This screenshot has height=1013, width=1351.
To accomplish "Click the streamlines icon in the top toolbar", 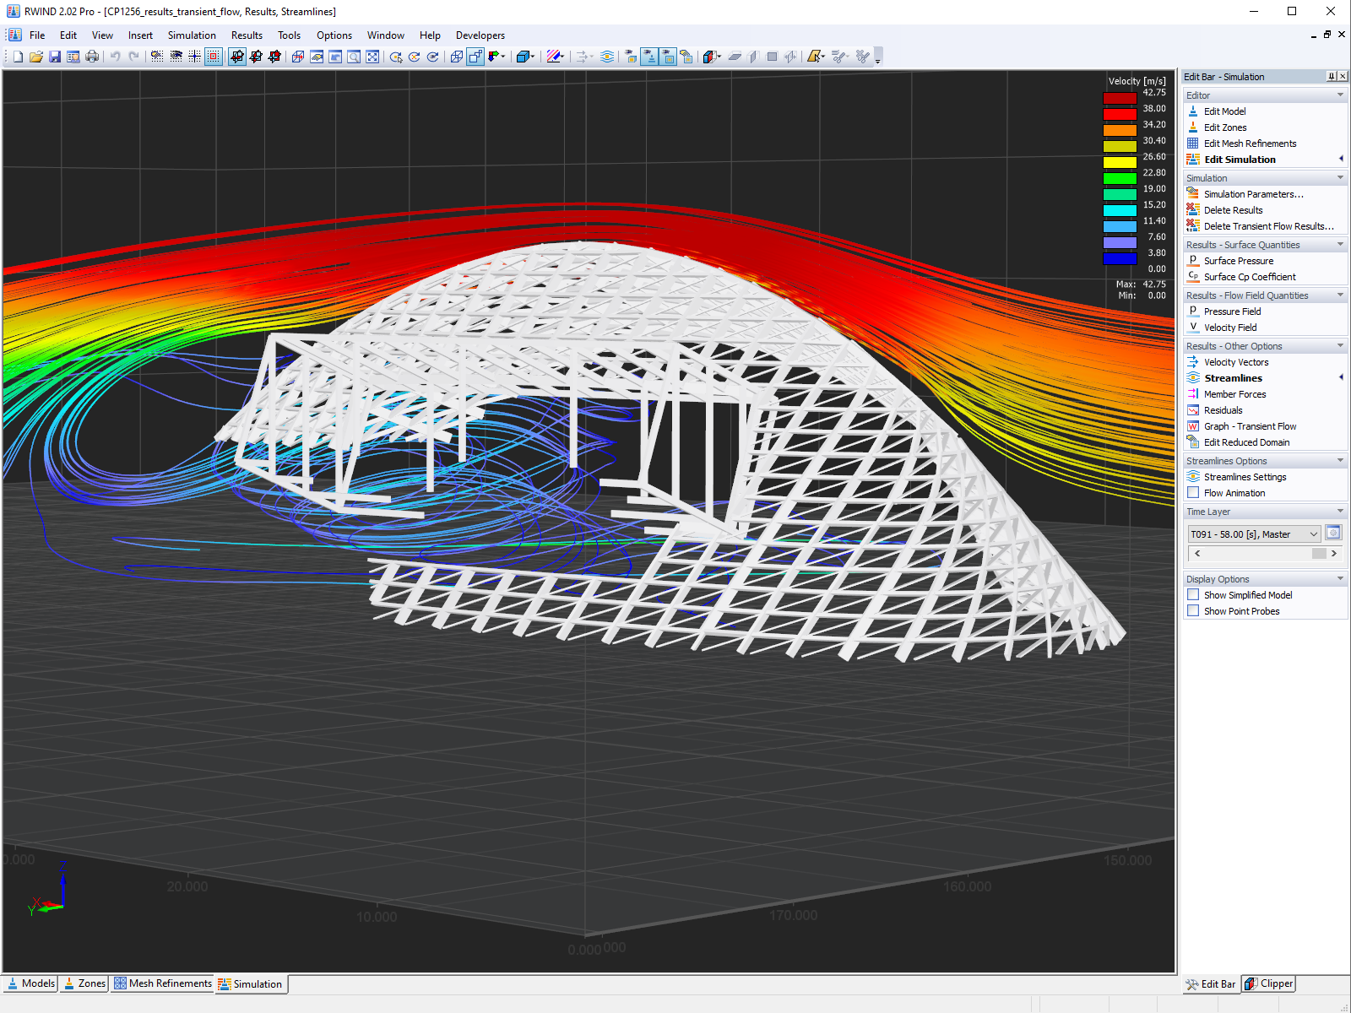I will (607, 57).
